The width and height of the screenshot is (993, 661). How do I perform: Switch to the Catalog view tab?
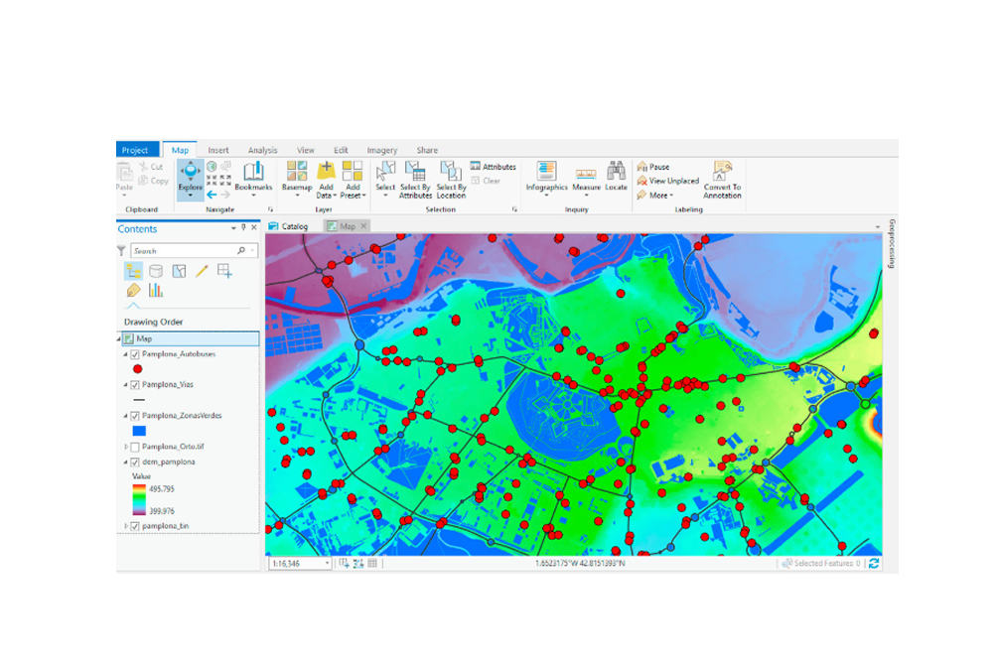tap(294, 226)
